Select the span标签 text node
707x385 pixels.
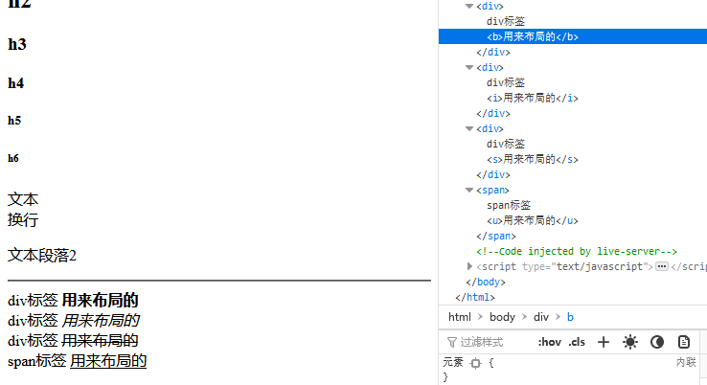click(x=509, y=206)
